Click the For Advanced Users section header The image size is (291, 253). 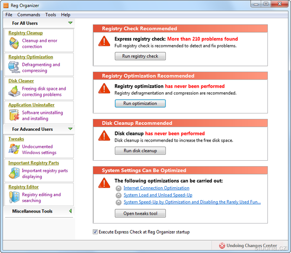tap(39, 129)
